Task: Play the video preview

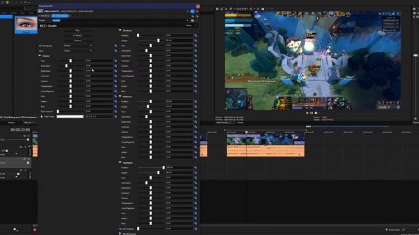Action: click(307, 113)
